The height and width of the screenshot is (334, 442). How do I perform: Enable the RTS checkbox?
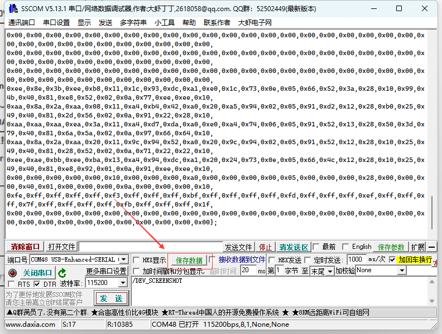(x=12, y=284)
